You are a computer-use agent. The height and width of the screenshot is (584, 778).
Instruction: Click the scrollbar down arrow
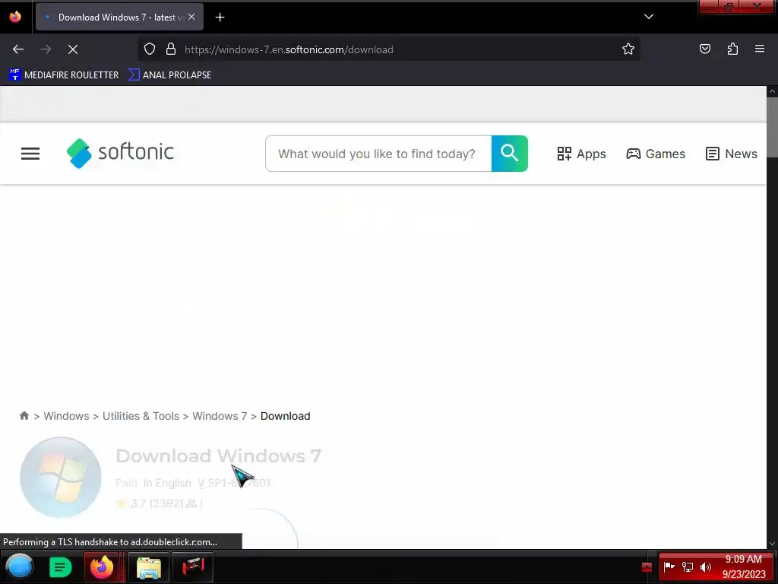772,544
